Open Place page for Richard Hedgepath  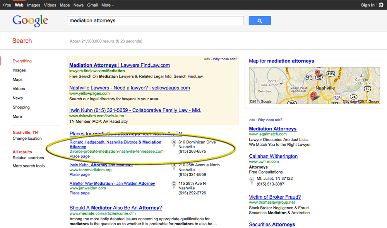79,156
